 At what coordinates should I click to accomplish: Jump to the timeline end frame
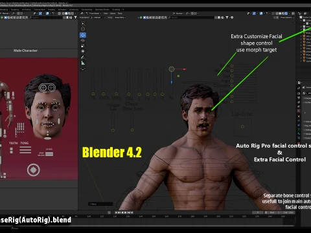pyautogui.click(x=132, y=212)
